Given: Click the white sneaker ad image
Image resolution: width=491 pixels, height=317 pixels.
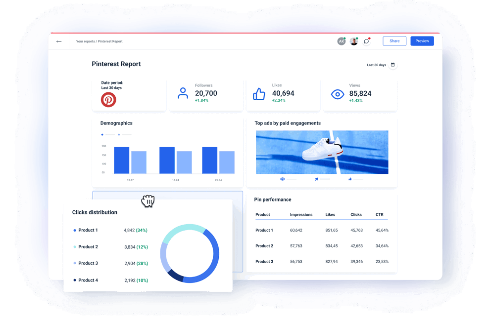Looking at the screenshot, I should (322, 152).
